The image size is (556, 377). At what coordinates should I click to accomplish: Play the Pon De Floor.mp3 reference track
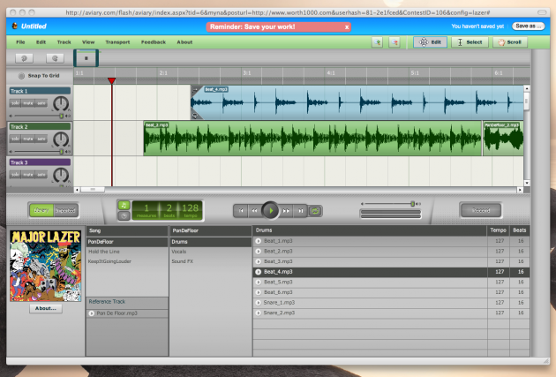click(91, 313)
